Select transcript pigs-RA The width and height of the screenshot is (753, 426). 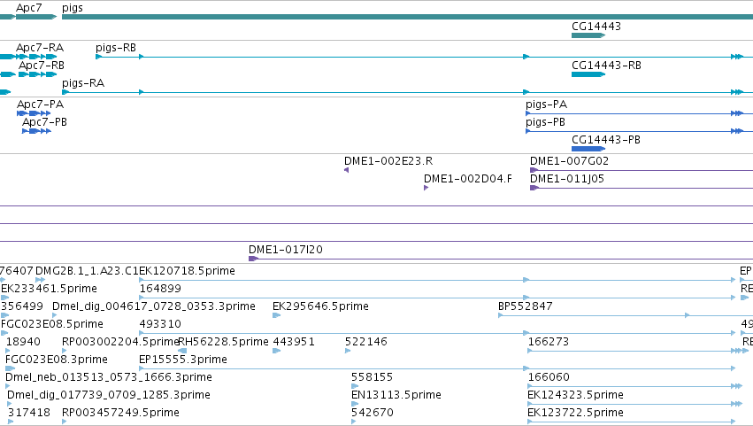click(x=83, y=83)
